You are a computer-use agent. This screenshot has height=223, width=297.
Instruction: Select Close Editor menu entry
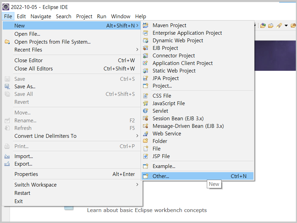[x=72, y=60]
